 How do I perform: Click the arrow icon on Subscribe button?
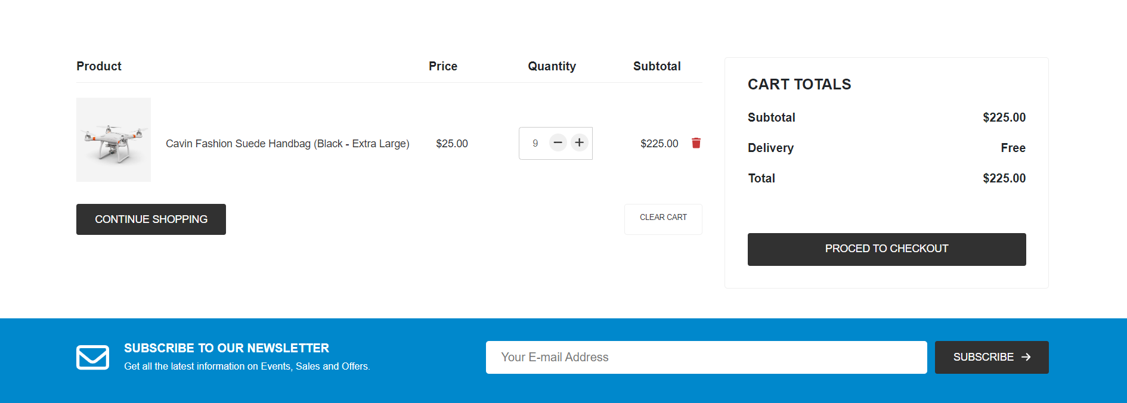1026,357
